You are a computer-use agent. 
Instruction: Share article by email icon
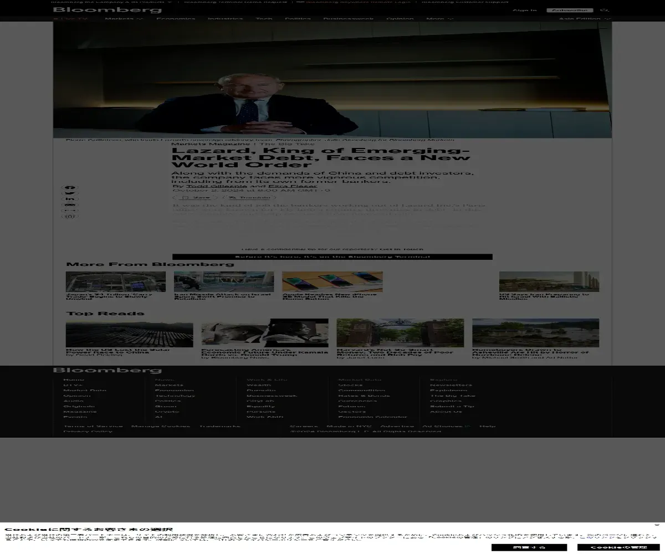(x=70, y=205)
